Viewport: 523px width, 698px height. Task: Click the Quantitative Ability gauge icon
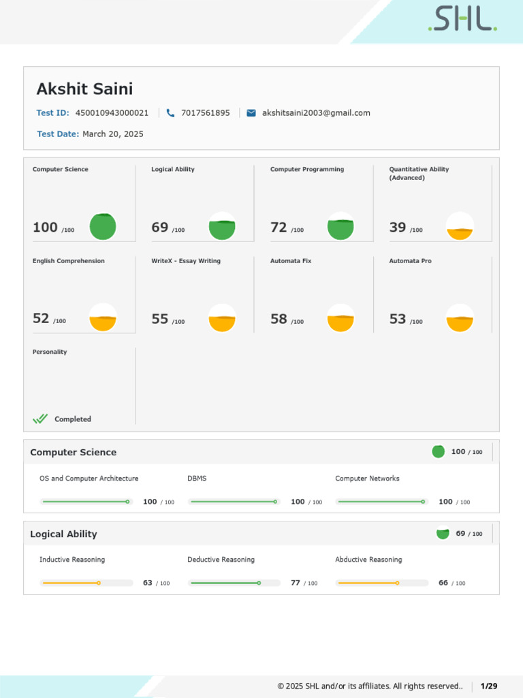point(460,226)
